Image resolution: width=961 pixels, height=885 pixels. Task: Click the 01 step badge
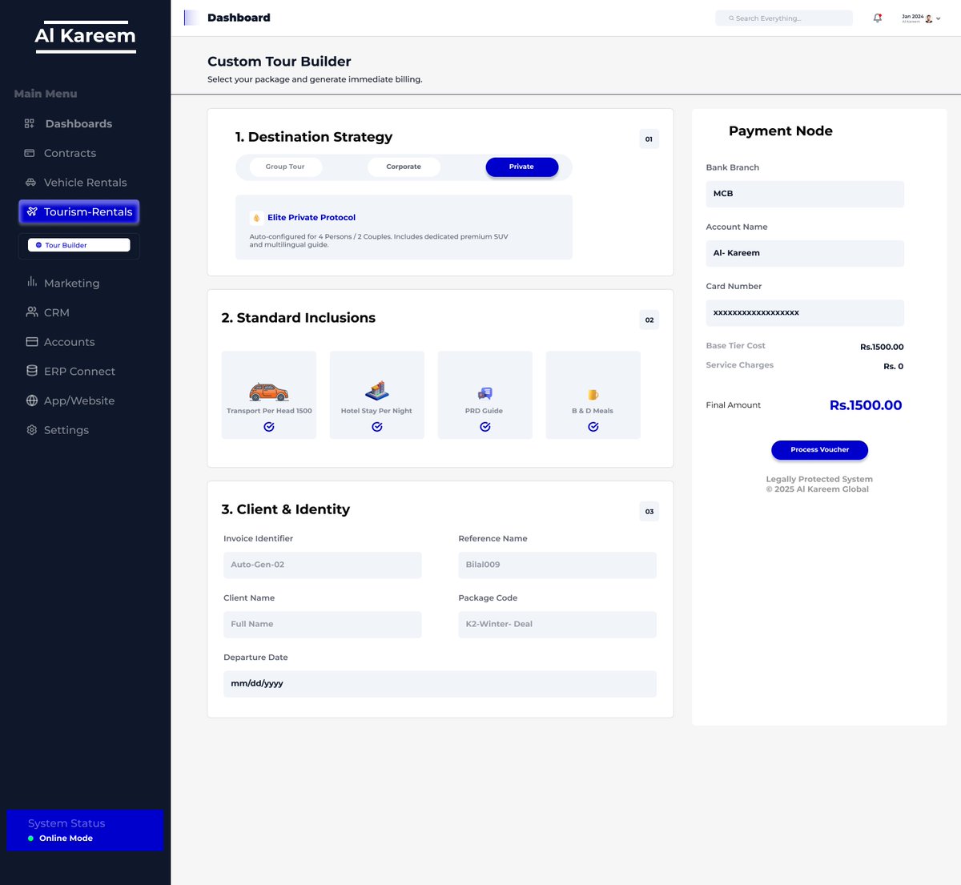[x=649, y=139]
